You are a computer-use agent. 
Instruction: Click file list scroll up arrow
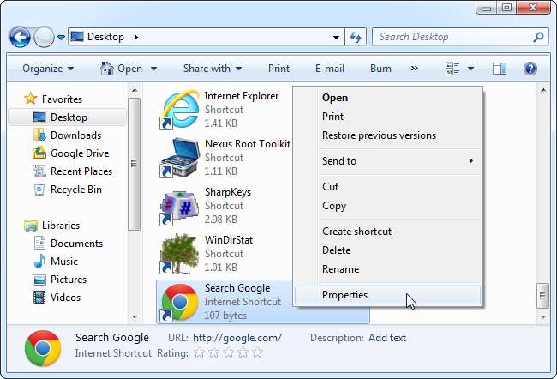[543, 91]
